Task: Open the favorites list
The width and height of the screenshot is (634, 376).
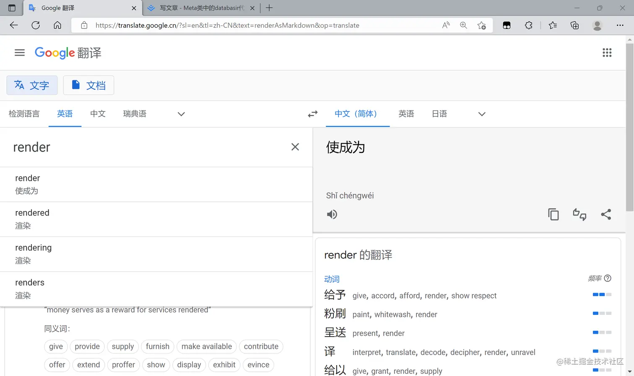Action: coord(553,25)
